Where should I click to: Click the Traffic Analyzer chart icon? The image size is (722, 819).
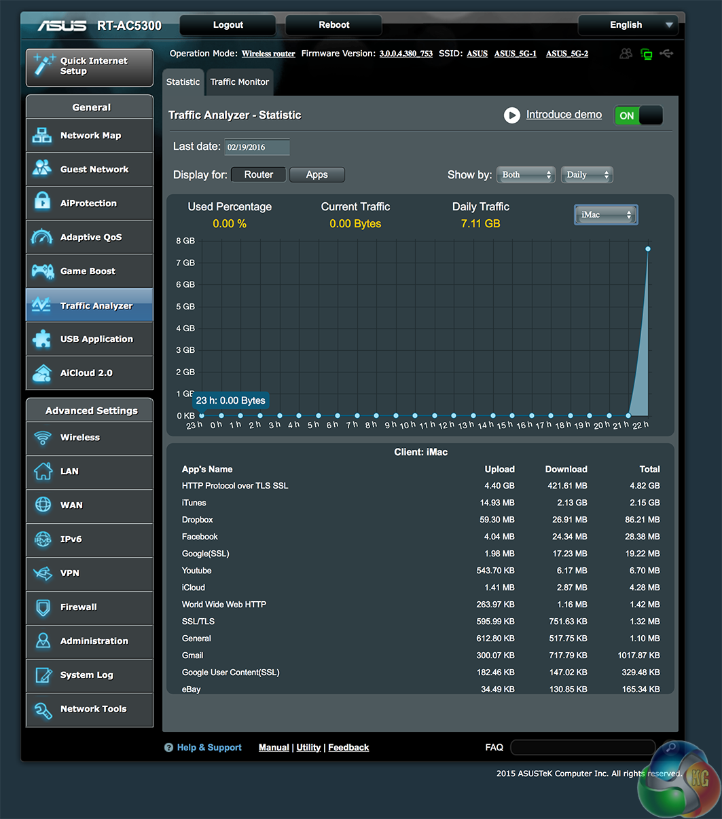[42, 305]
